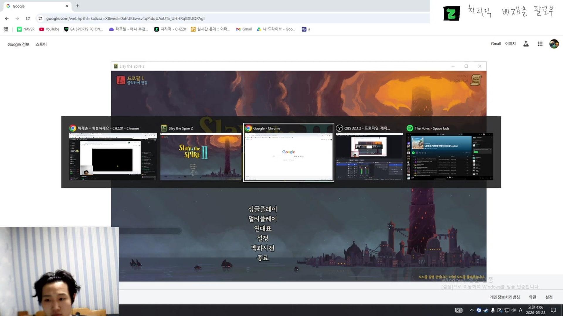This screenshot has width=563, height=316.
Task: Open a new Chrome tab
Action: [77, 6]
